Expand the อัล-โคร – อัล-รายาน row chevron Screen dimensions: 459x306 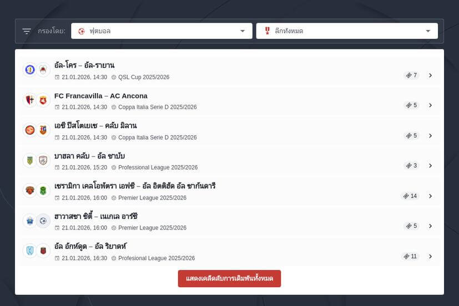click(430, 75)
